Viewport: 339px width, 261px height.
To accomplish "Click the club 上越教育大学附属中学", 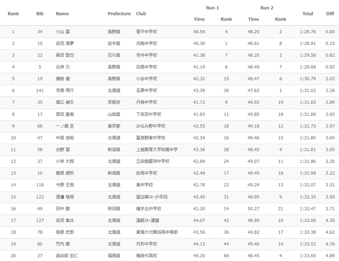I will [x=157, y=149].
